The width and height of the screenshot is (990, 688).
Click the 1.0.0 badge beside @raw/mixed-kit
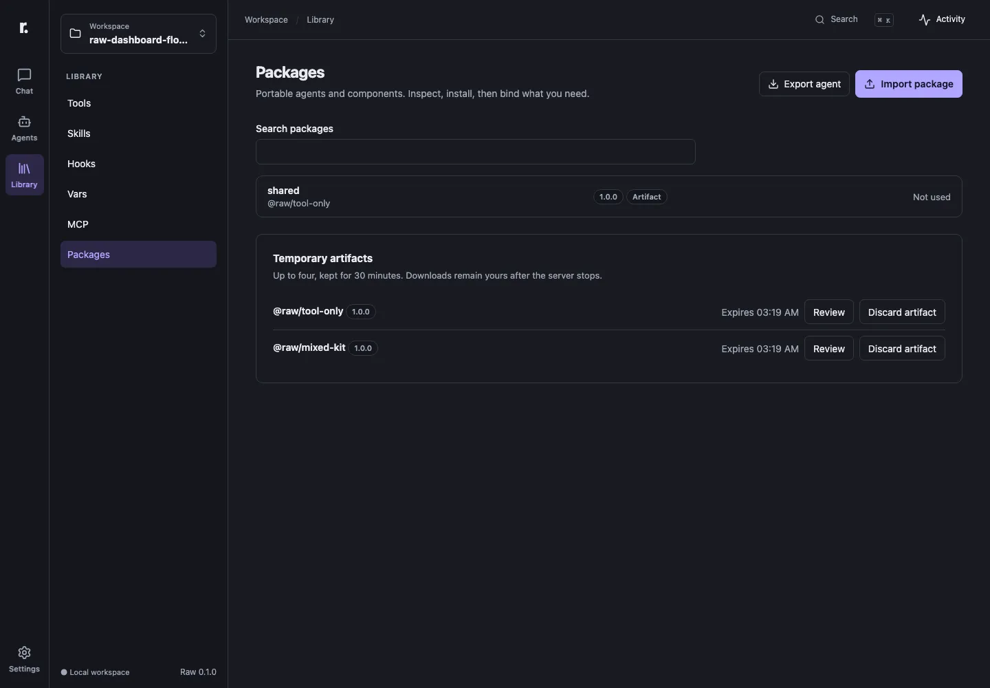[x=363, y=348]
